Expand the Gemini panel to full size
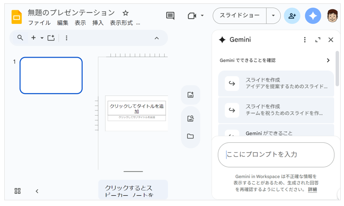This screenshot has height=206, width=344. (x=318, y=40)
